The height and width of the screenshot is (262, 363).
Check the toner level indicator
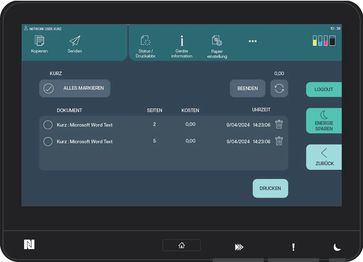324,40
